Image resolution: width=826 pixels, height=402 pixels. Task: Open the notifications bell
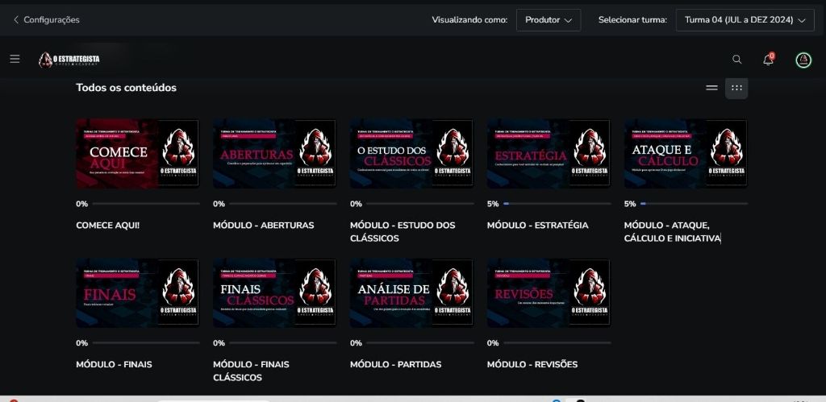(768, 60)
